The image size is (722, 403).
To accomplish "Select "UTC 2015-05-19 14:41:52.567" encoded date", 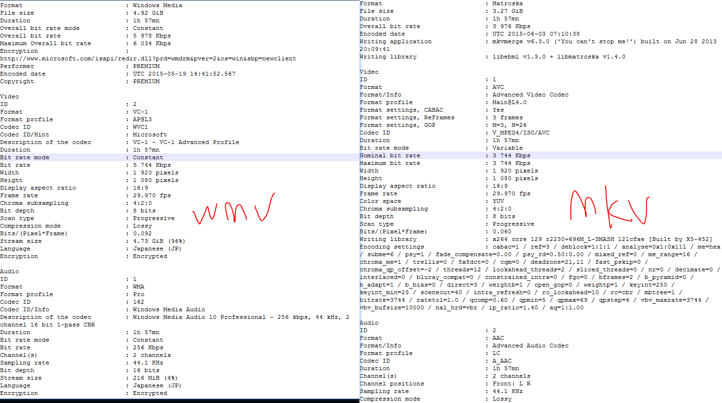I will tap(184, 74).
